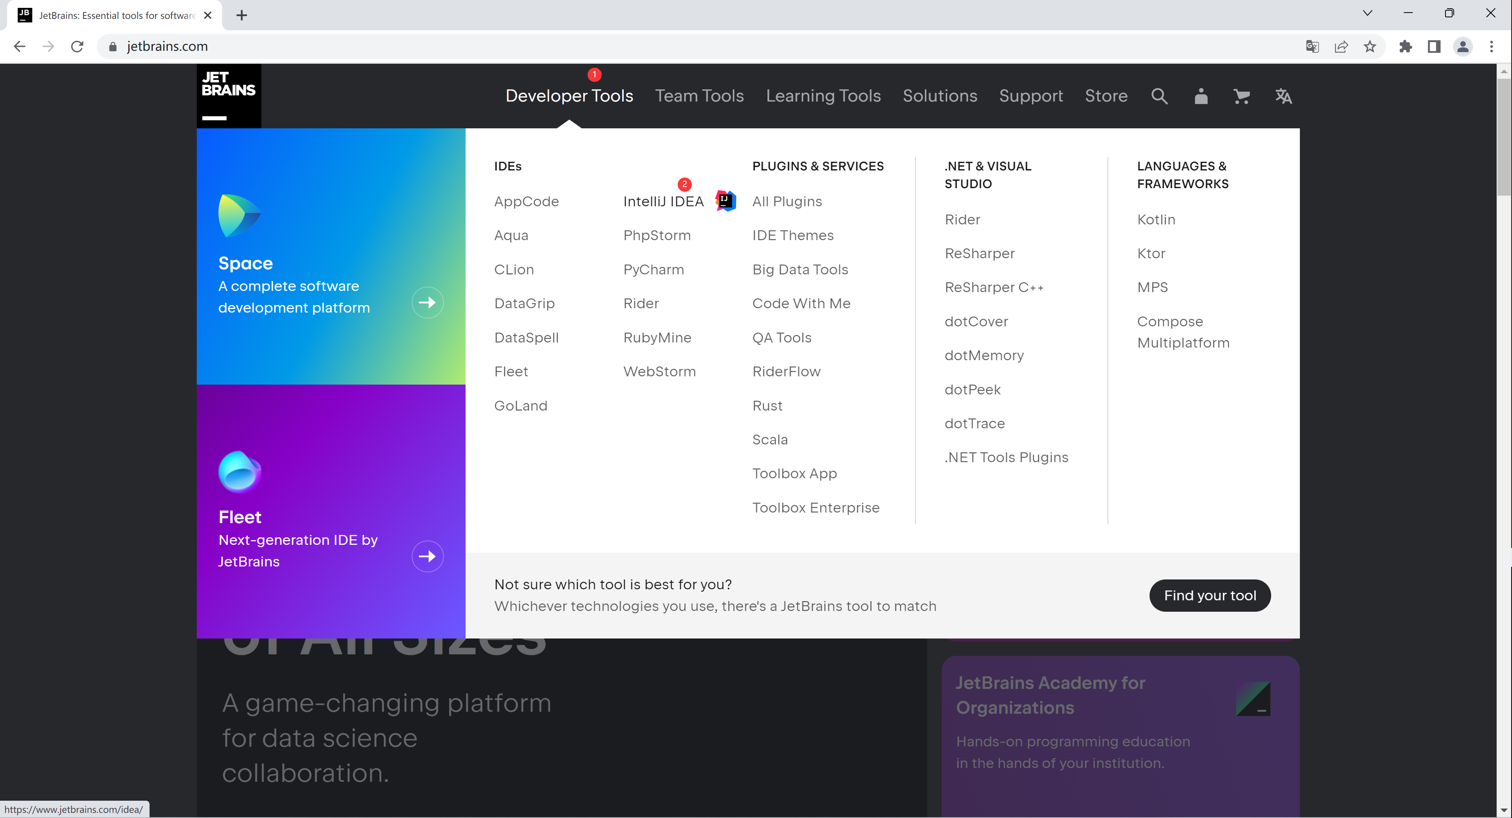This screenshot has width=1512, height=818.
Task: Open the language selector icon
Action: [x=1283, y=96]
